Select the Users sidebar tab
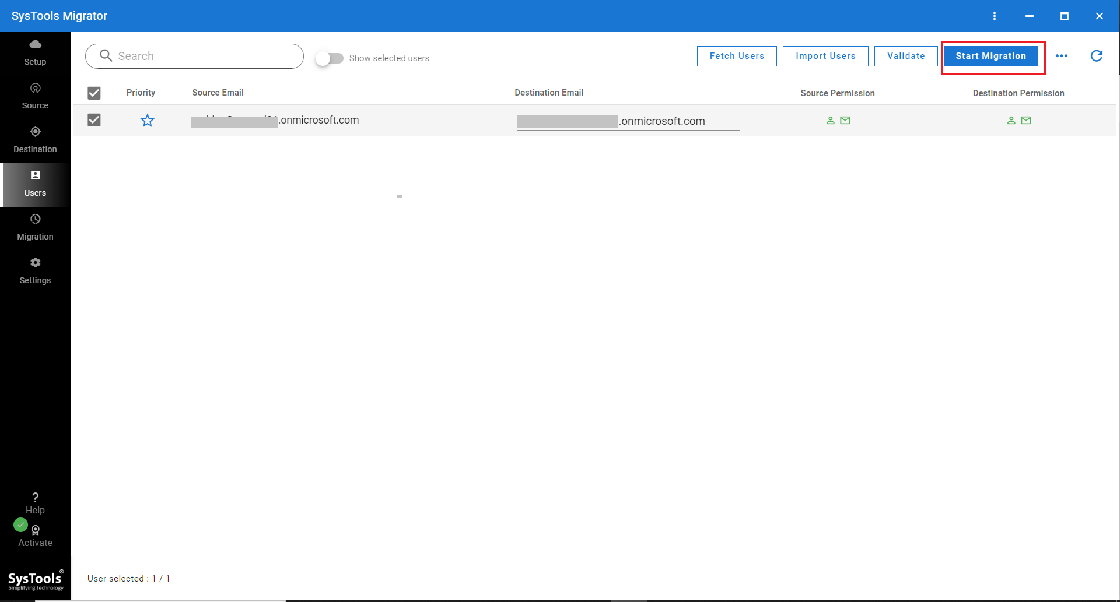Screen dimensions: 1120x602 point(35,184)
